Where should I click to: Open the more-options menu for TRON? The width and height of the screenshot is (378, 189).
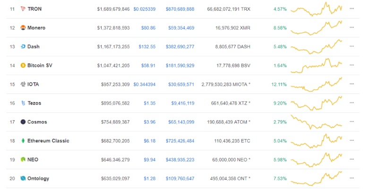pyautogui.click(x=352, y=8)
